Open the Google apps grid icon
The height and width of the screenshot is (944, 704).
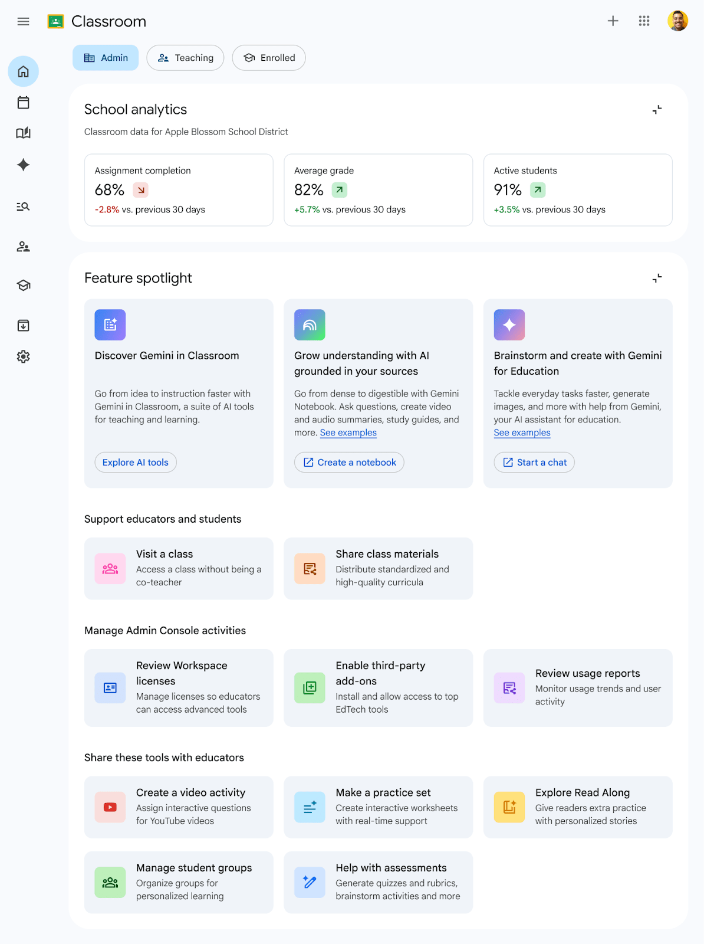[x=644, y=21]
